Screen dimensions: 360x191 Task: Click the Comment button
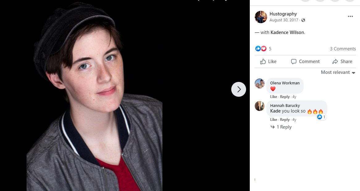pos(305,62)
